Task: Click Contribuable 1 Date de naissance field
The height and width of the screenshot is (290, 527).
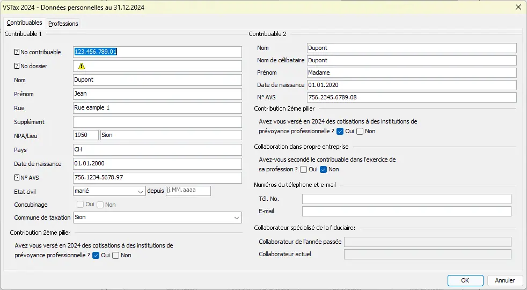Action: click(x=157, y=163)
